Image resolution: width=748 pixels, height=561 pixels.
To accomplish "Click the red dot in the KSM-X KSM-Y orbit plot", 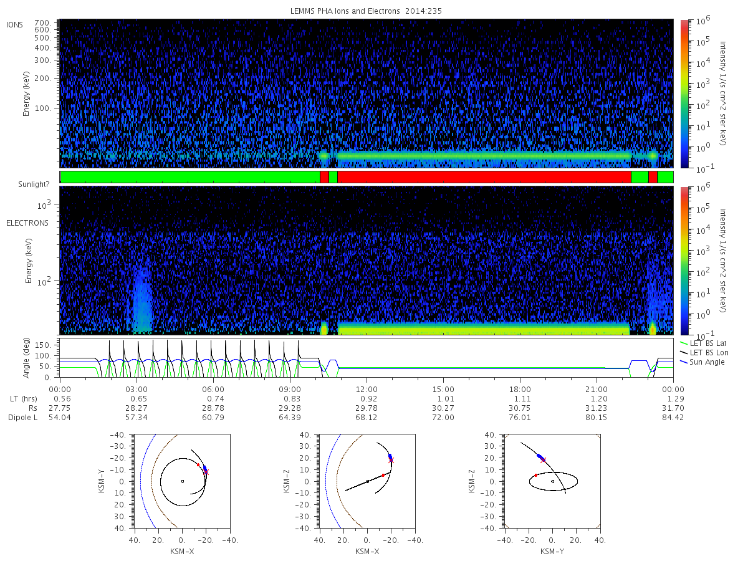I will click(x=198, y=464).
